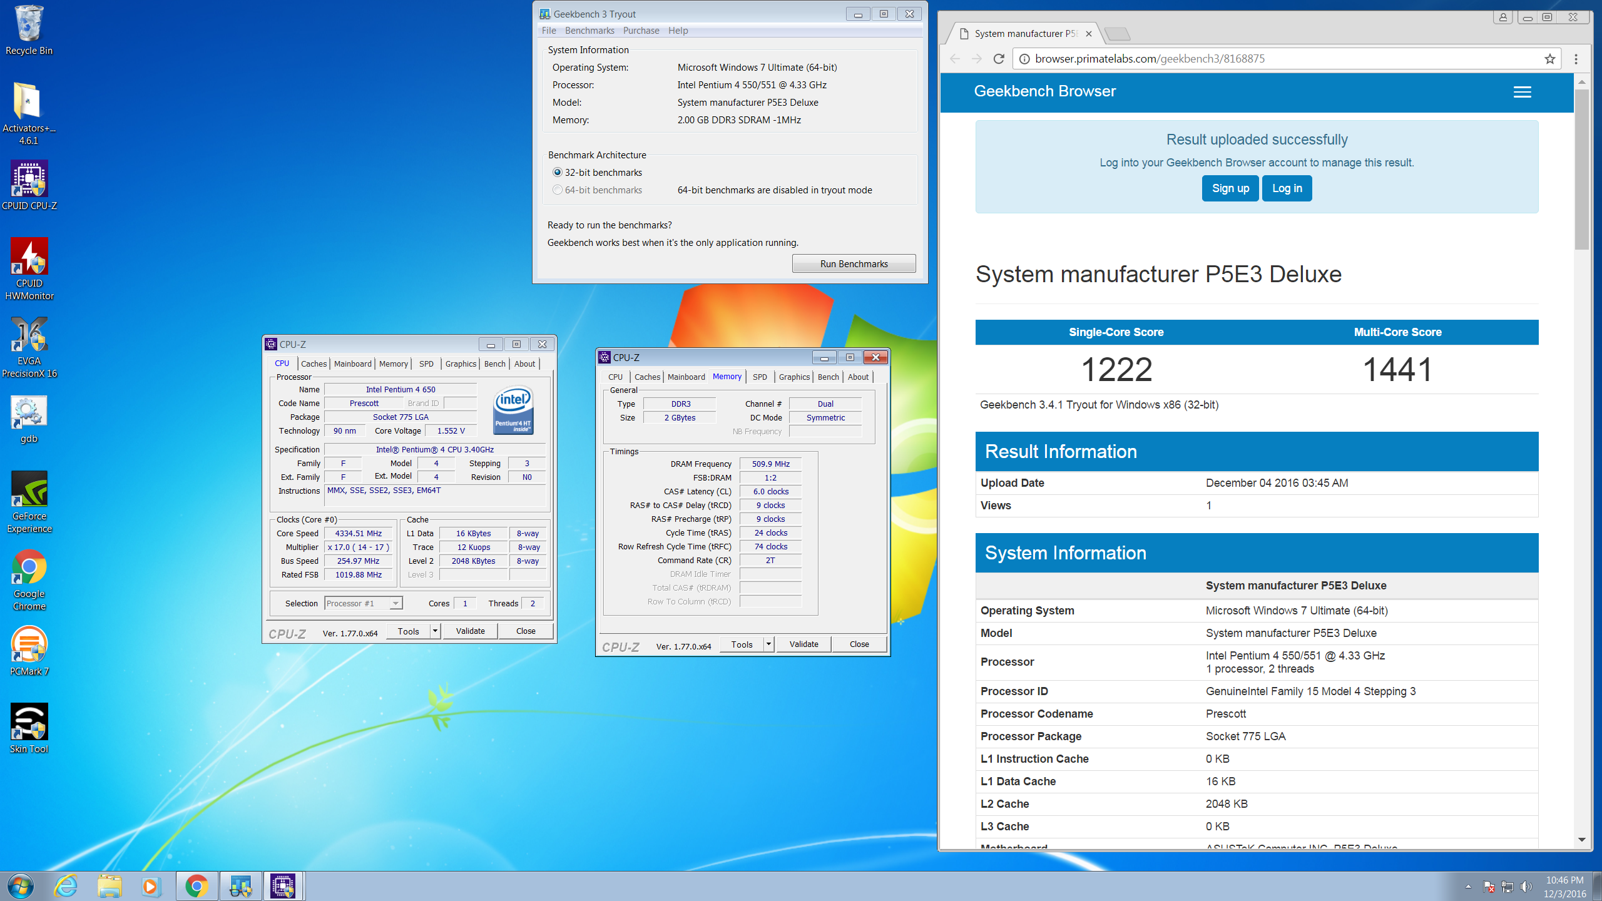
Task: Open the File menu in Geekbench
Action: click(x=549, y=31)
